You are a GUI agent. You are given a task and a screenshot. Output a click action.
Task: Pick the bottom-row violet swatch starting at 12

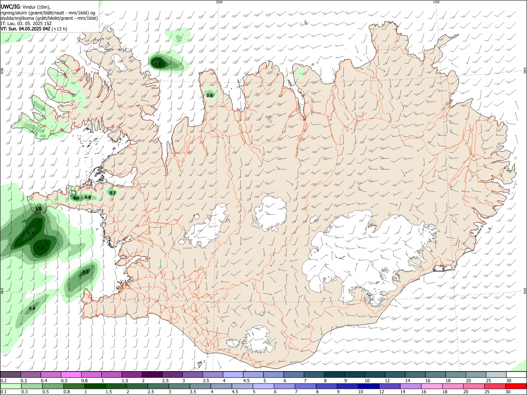click(x=389, y=386)
